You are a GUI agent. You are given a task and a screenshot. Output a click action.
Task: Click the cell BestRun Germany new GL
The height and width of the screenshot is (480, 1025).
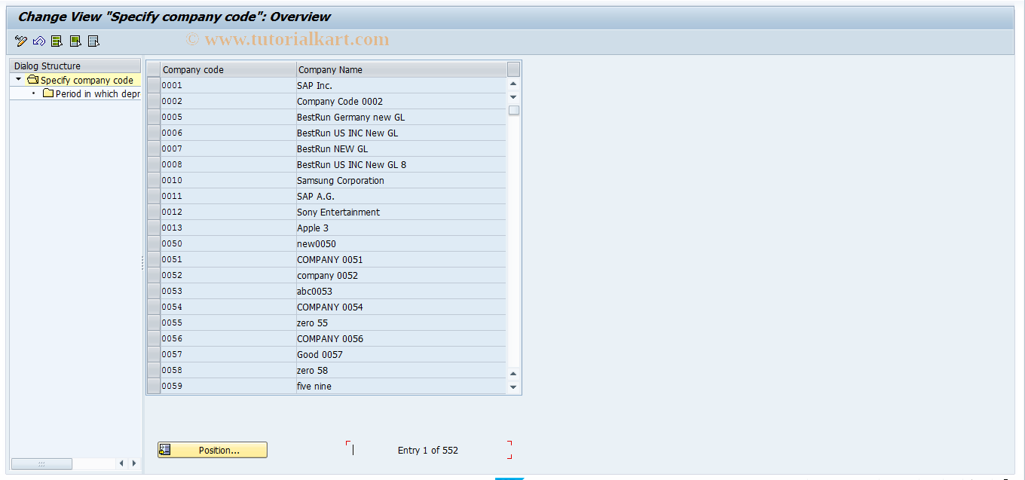[401, 117]
